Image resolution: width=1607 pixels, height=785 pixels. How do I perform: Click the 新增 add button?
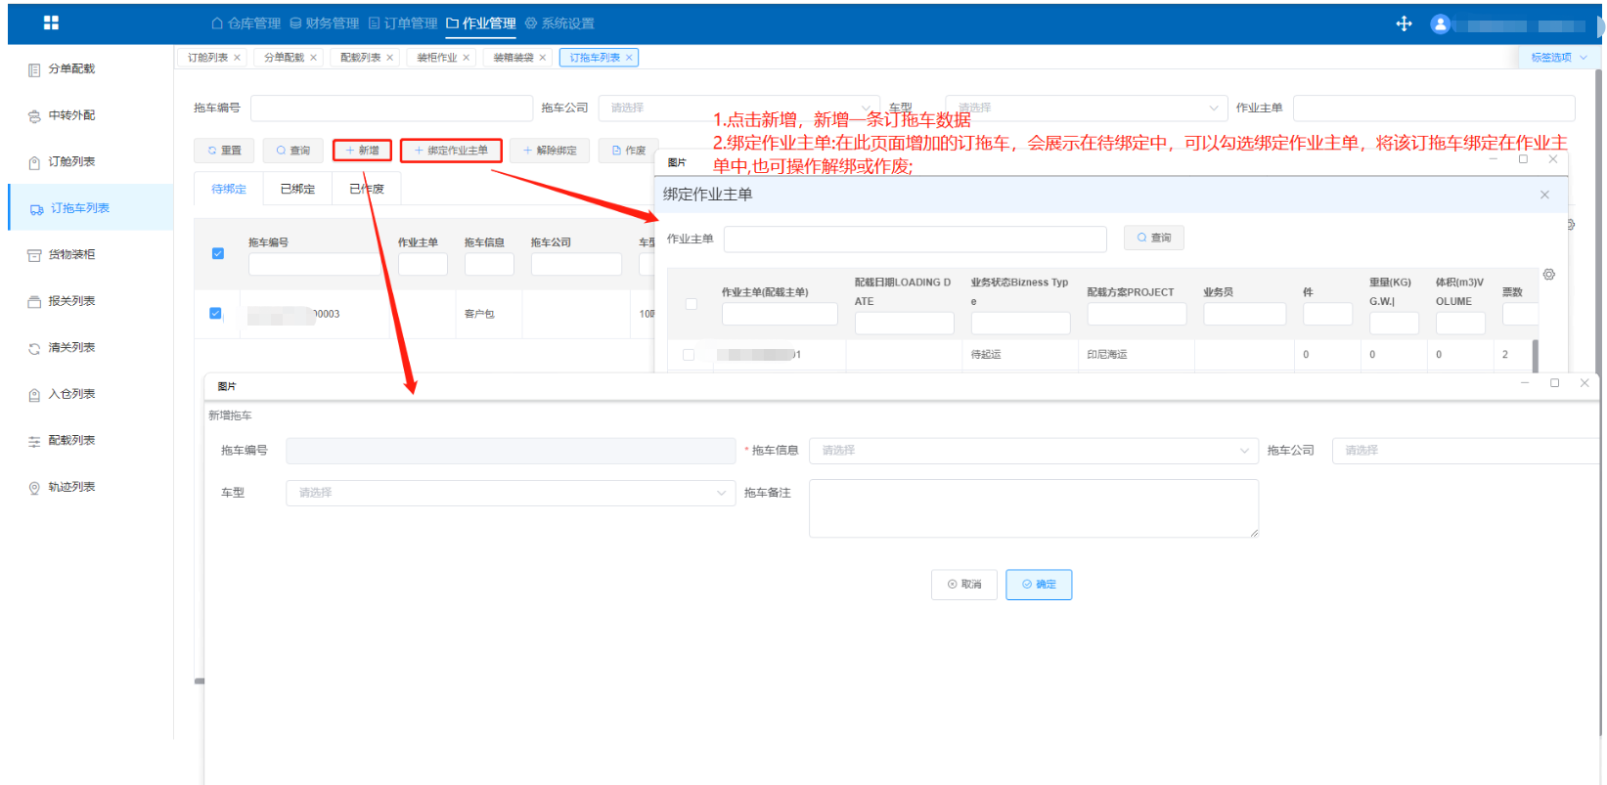coord(362,151)
